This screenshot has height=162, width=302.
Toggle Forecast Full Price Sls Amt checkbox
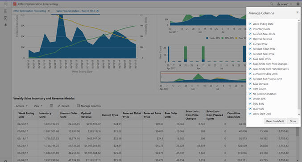pyautogui.click(x=250, y=79)
